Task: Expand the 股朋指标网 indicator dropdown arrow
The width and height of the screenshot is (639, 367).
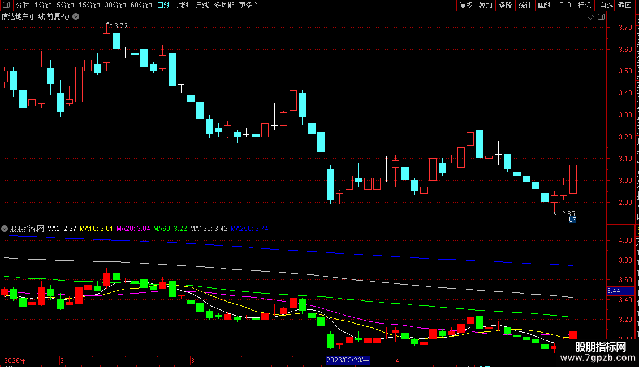Action: (x=5, y=229)
